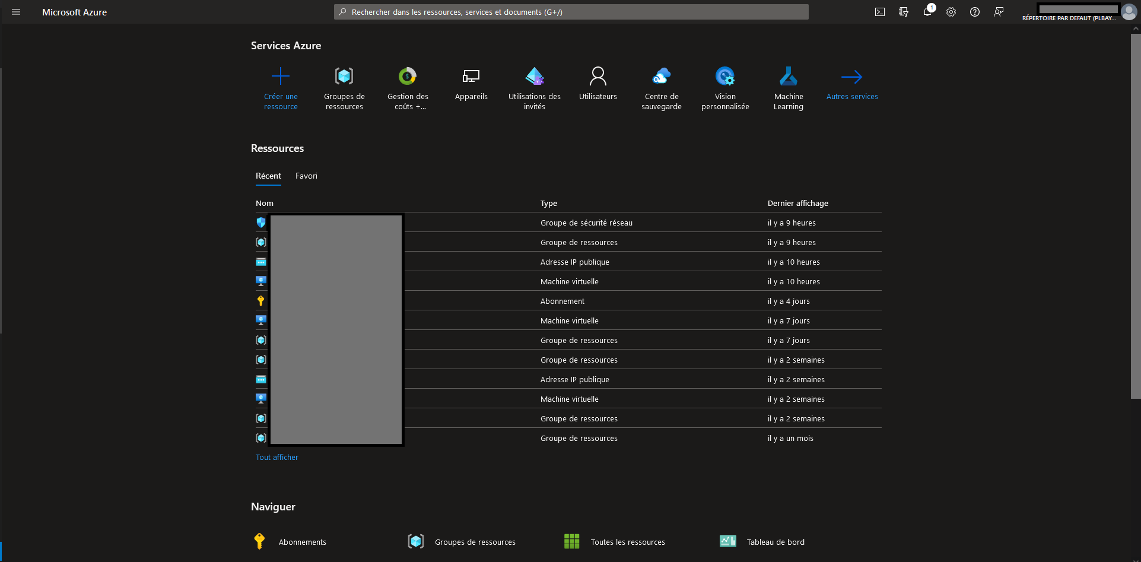This screenshot has width=1141, height=562.
Task: Open the hamburger portal menu
Action: [x=16, y=12]
